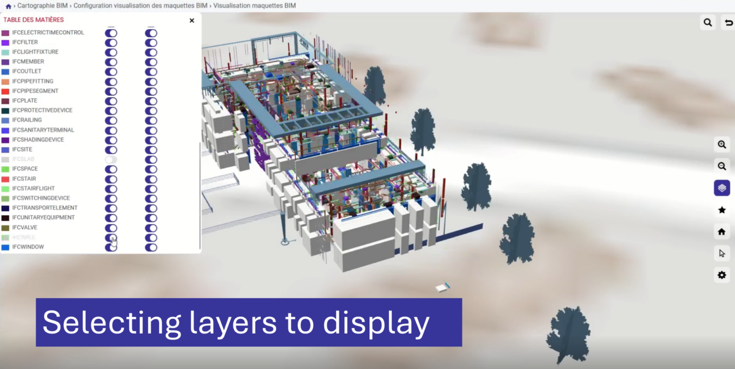This screenshot has width=735, height=369.
Task: Open settings with the gear icon
Action: click(722, 275)
